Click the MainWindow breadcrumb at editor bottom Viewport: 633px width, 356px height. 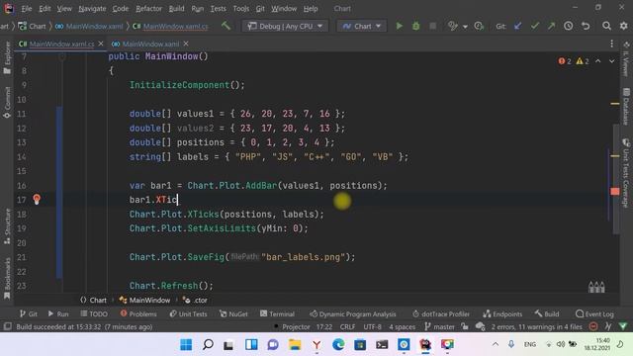click(x=144, y=300)
